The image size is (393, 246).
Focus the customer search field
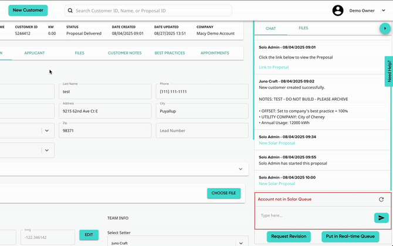(x=148, y=11)
